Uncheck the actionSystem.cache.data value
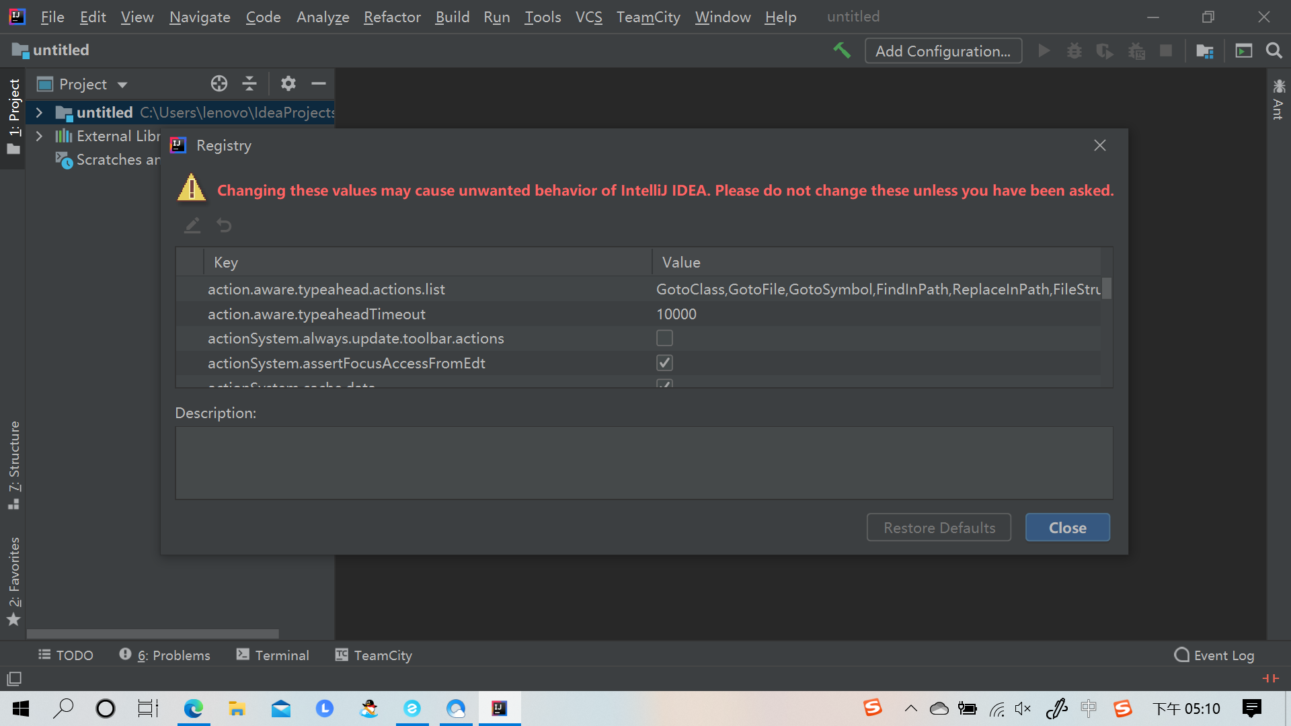Screen dimensions: 1291x726 [664, 385]
